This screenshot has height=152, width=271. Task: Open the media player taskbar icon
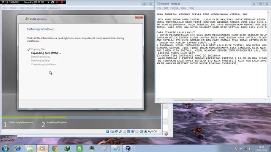click(42, 148)
